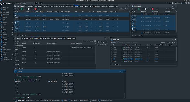Uncheck the WWW VLAN row checkbox
This screenshot has width=190, height=102.
click(x=15, y=31)
